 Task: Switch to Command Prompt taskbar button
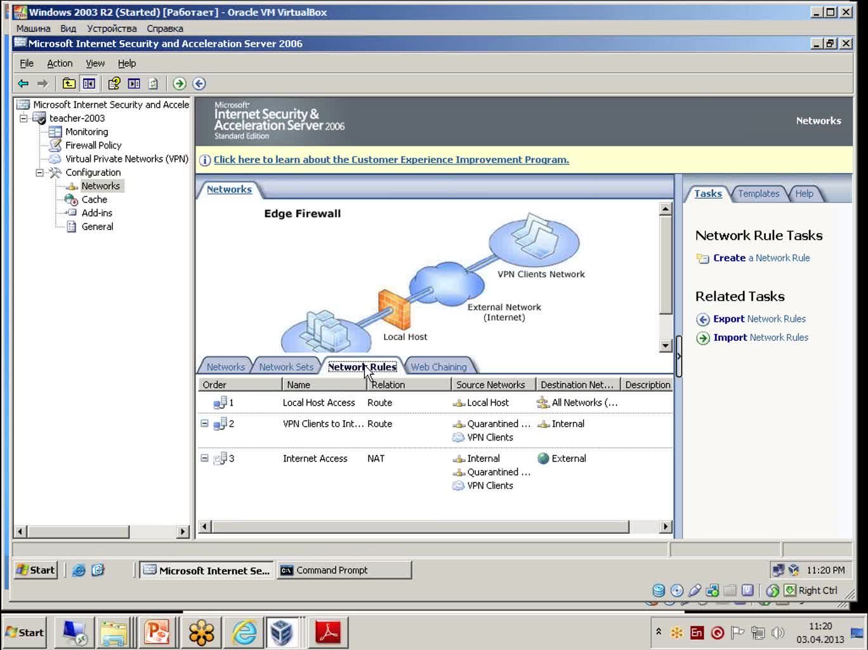tap(343, 570)
